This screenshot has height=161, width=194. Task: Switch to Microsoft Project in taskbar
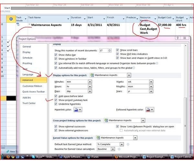pyautogui.click(x=126, y=157)
